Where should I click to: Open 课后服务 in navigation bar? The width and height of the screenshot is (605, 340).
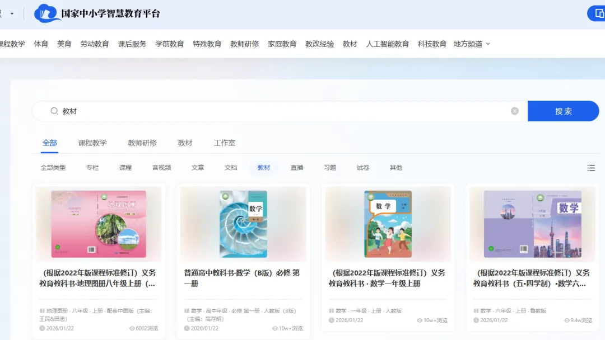point(132,44)
